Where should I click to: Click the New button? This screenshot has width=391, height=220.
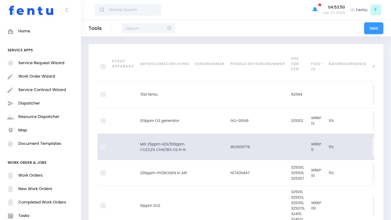[374, 28]
